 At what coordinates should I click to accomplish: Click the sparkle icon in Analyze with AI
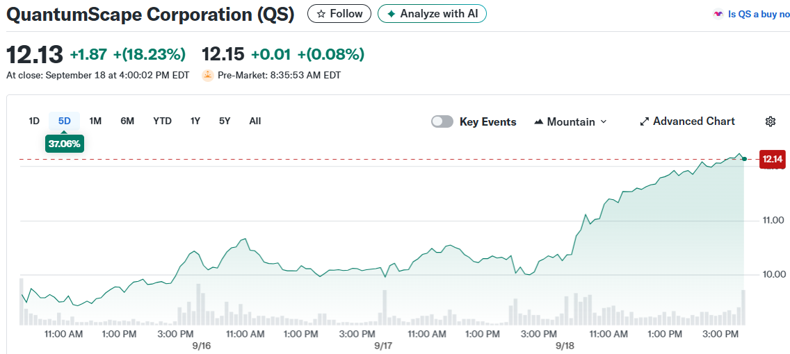point(391,14)
